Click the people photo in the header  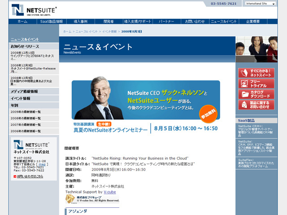click(257, 49)
